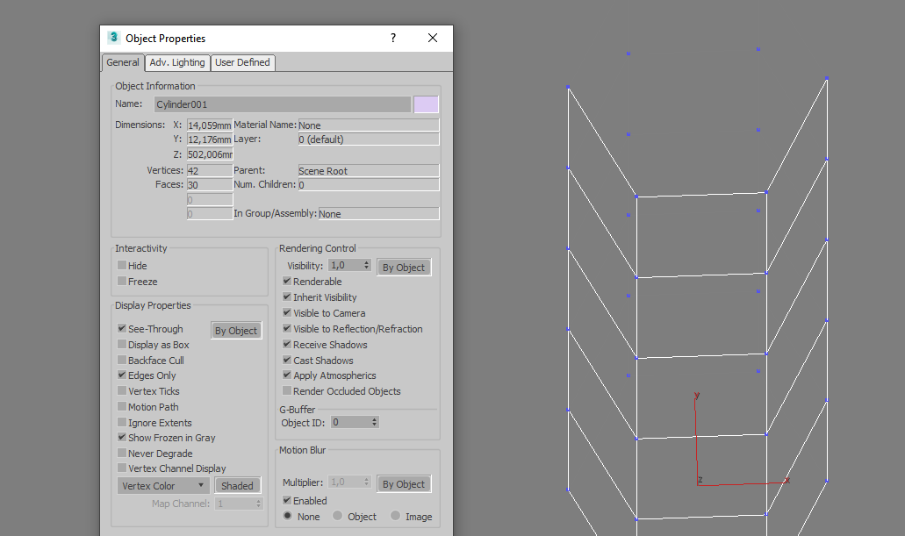Toggle the Freeze checkbox
This screenshot has height=536, width=905.
(122, 281)
